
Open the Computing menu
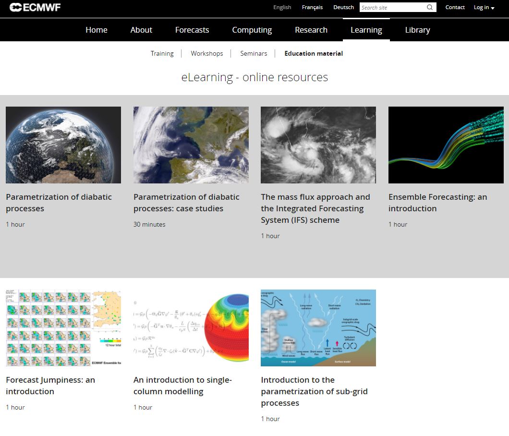(252, 30)
